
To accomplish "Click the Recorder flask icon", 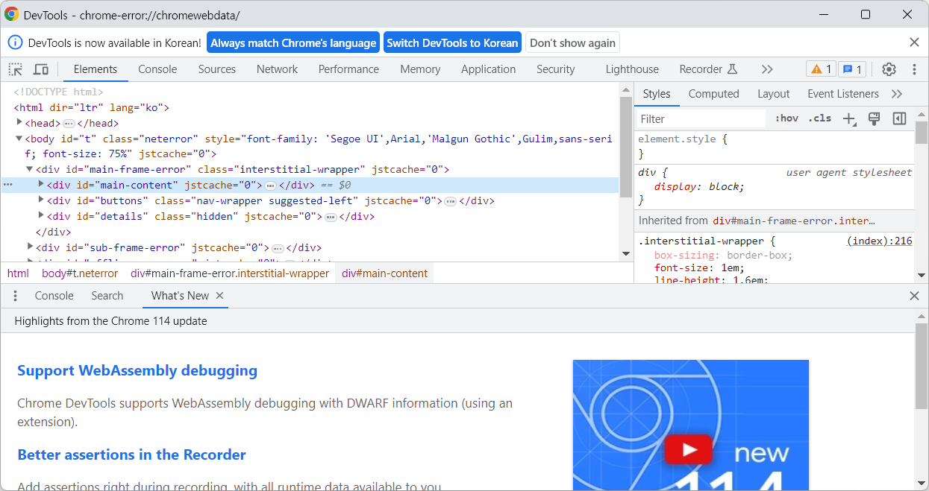I will point(732,69).
